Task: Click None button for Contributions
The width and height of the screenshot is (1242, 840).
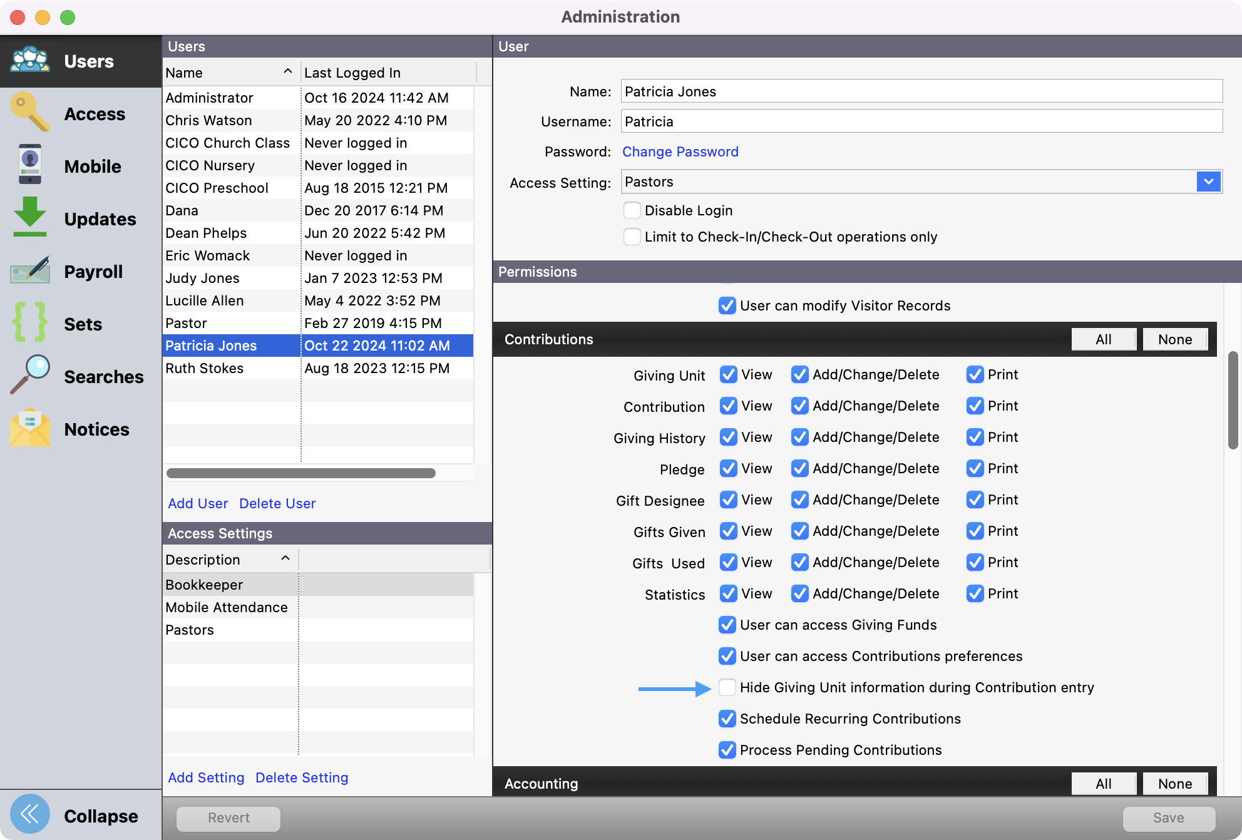Action: 1174,339
